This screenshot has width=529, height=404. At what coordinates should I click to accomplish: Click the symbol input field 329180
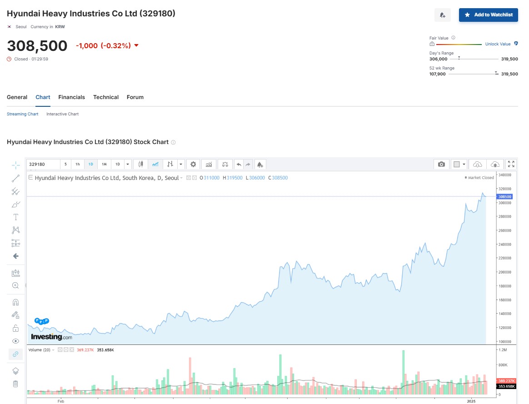pos(43,164)
